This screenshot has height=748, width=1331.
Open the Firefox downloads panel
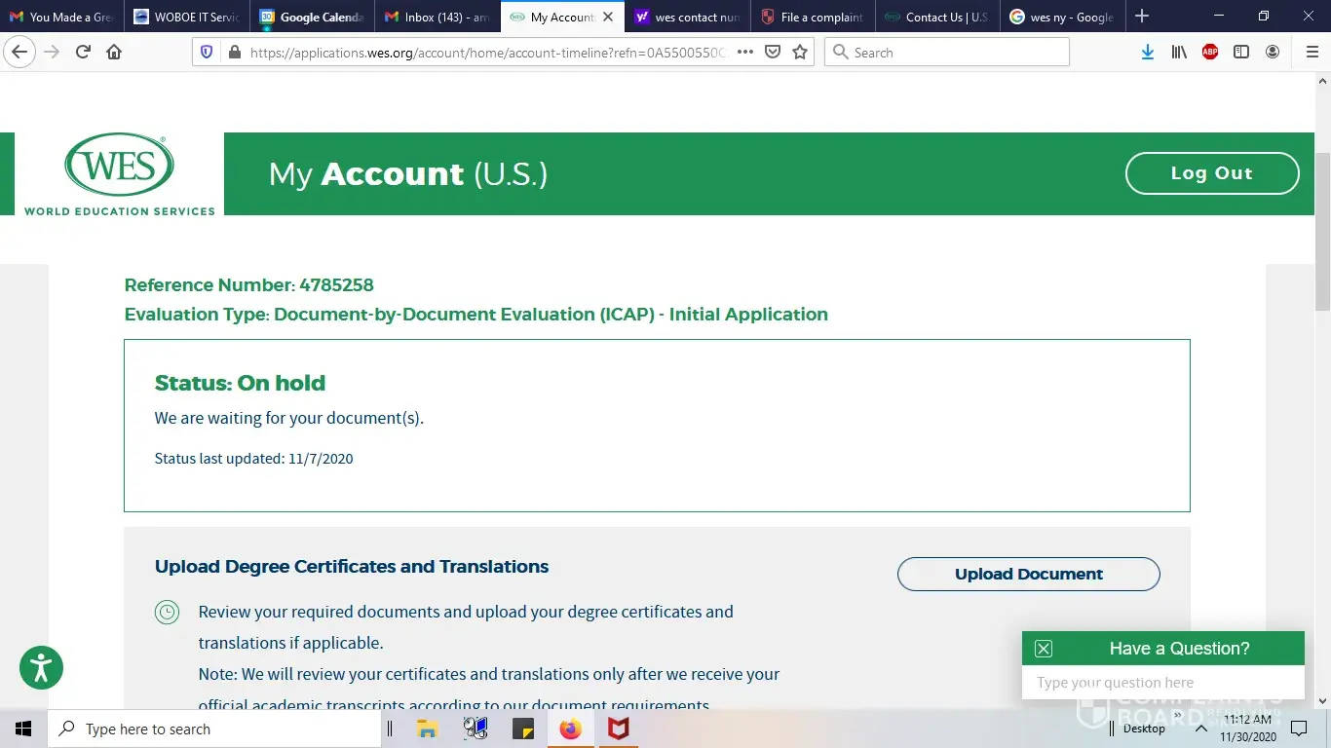1148,53
